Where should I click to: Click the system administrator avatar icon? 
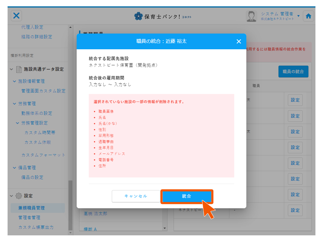click(251, 16)
